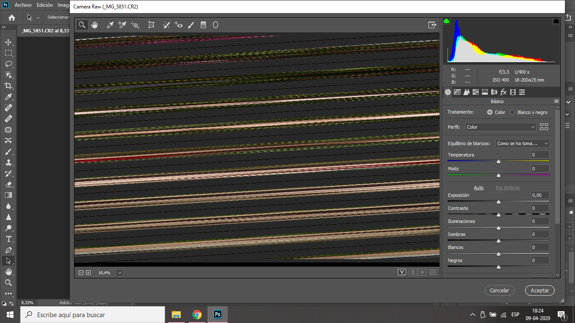Open the Edición menu in Photoshop
This screenshot has height=323, width=575.
[x=45, y=5]
